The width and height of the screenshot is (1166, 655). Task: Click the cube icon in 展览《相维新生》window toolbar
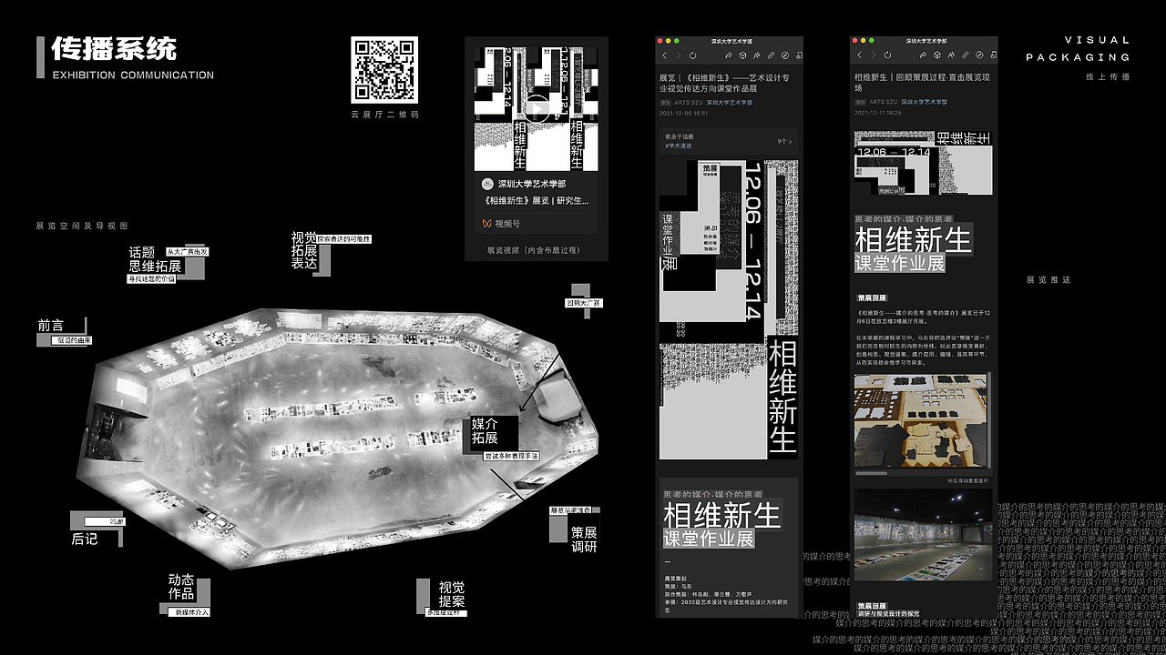pos(742,55)
